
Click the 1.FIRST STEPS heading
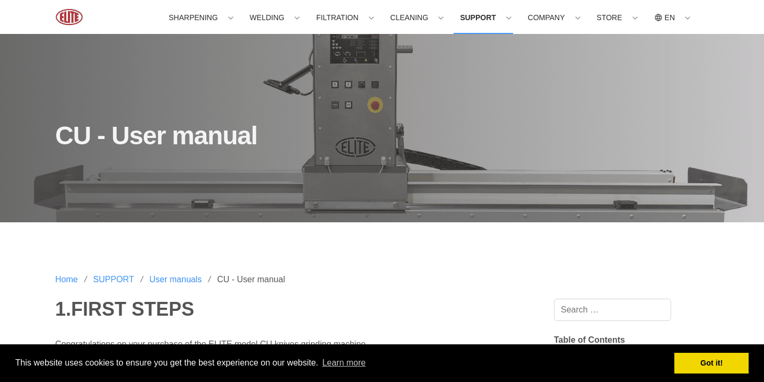tap(125, 309)
